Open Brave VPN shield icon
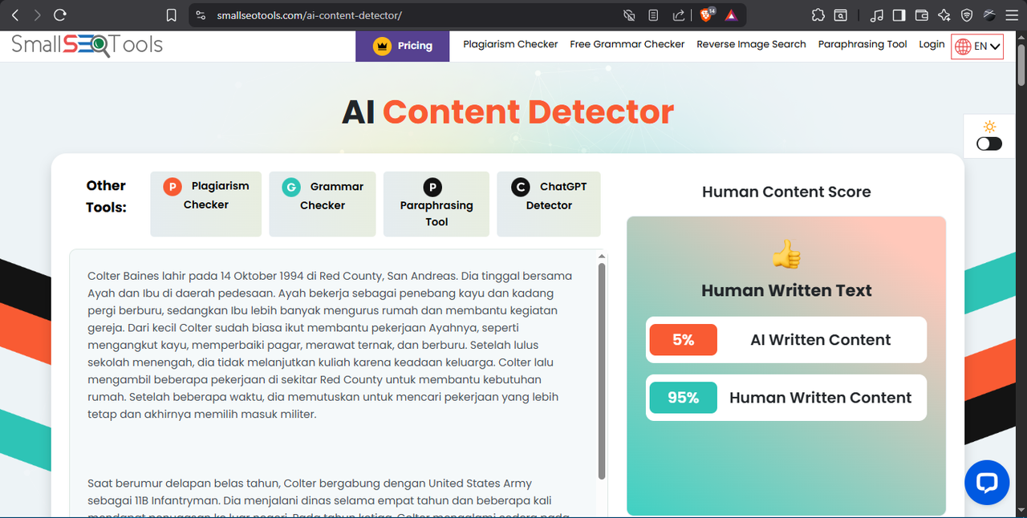 coord(967,15)
